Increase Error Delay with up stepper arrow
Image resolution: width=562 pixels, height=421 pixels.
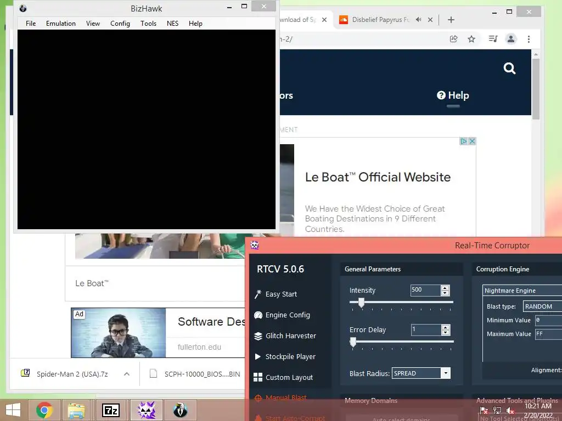tap(446, 327)
